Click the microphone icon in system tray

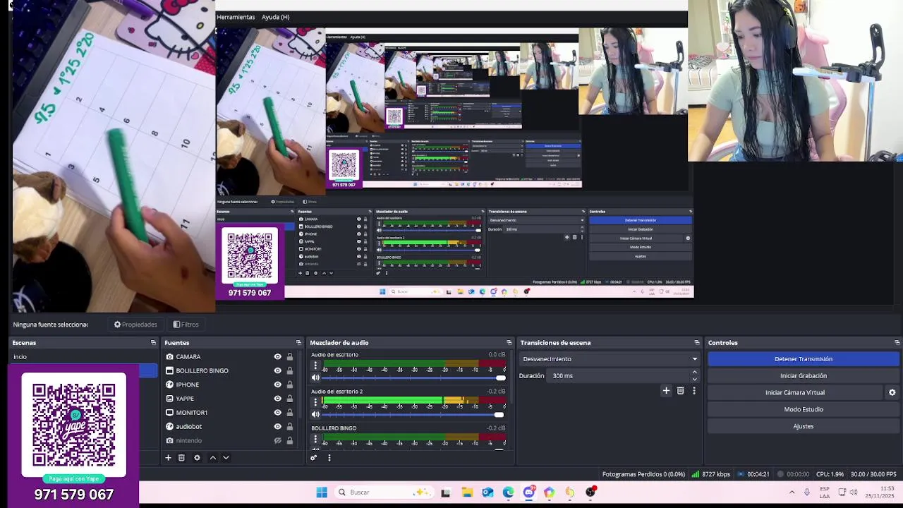coord(806,492)
